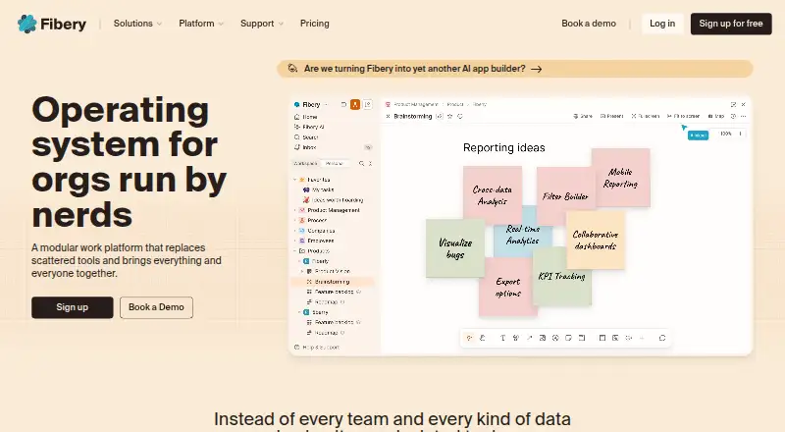
Task: Click the Present button
Action: click(x=611, y=116)
